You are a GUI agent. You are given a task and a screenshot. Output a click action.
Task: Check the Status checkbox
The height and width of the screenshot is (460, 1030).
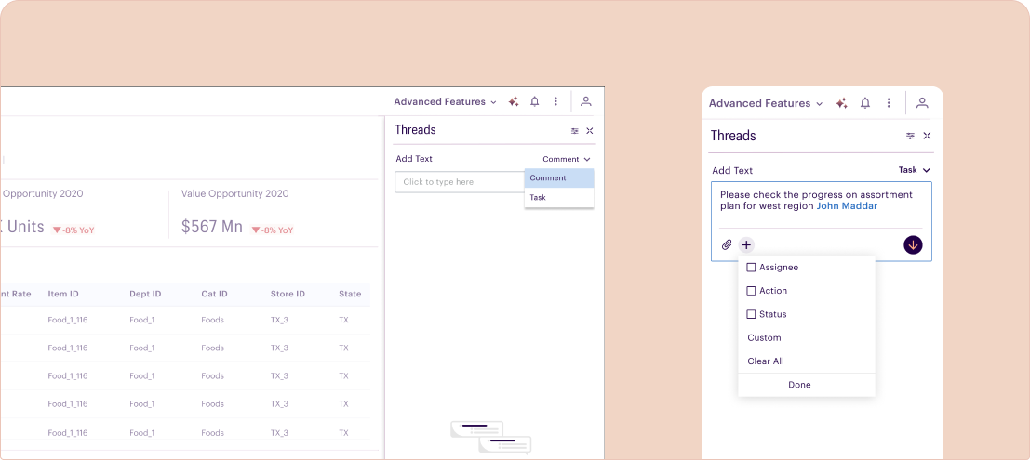(752, 314)
